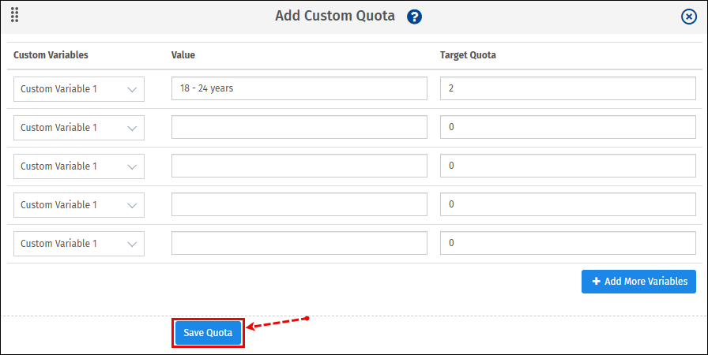Focus the fifth row Target Quota input
The width and height of the screenshot is (708, 355).
click(x=567, y=244)
